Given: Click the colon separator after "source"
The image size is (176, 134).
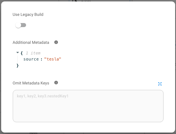Looking at the screenshot, I should pyautogui.click(x=41, y=59).
